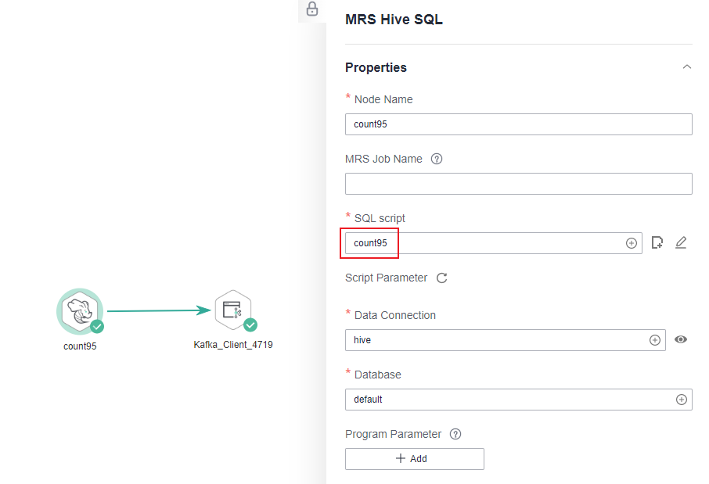Click the lock icon above the panel
Screen dimensions: 709x484
[x=312, y=9]
